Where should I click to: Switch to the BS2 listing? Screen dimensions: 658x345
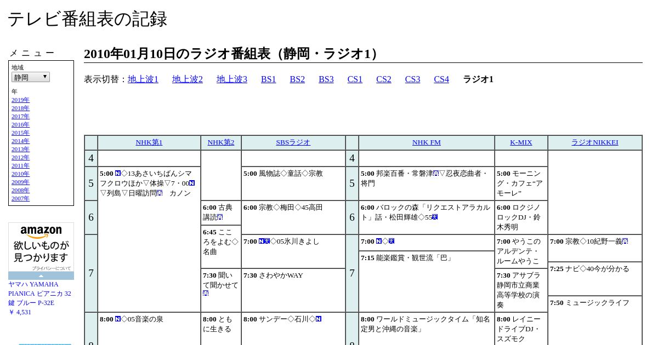pos(297,79)
